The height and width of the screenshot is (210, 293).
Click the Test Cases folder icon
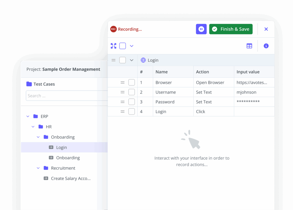coord(29,84)
